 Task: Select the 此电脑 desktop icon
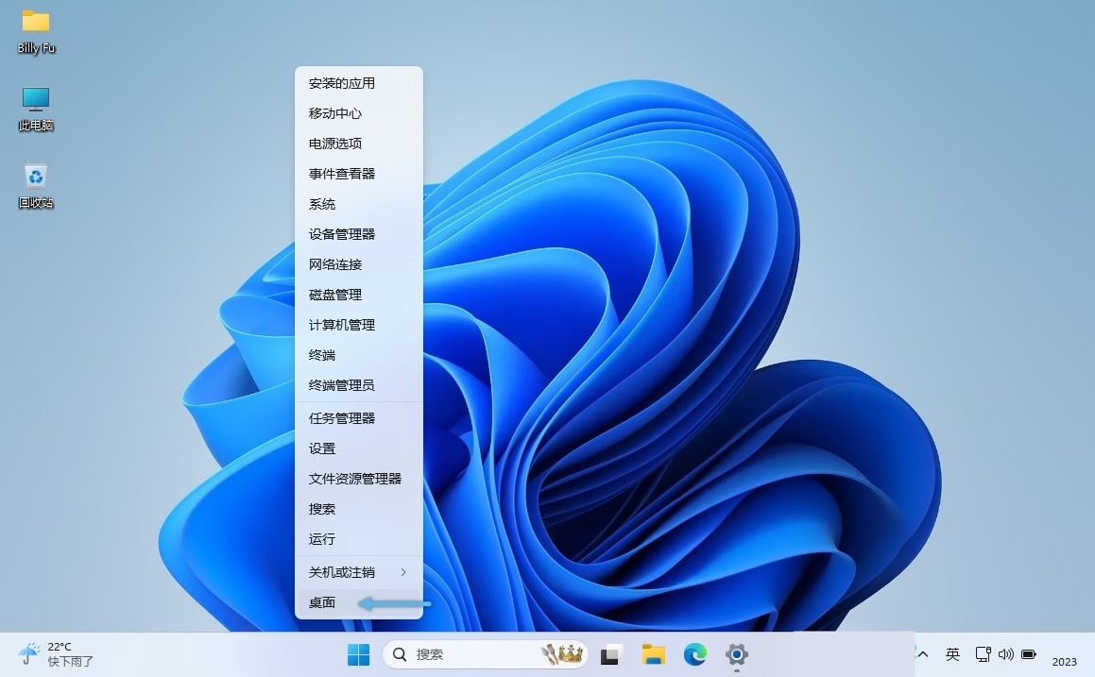coord(36,110)
